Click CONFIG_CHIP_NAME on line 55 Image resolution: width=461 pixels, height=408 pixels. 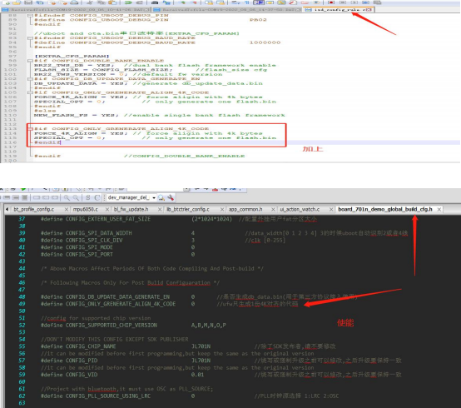[91, 346]
